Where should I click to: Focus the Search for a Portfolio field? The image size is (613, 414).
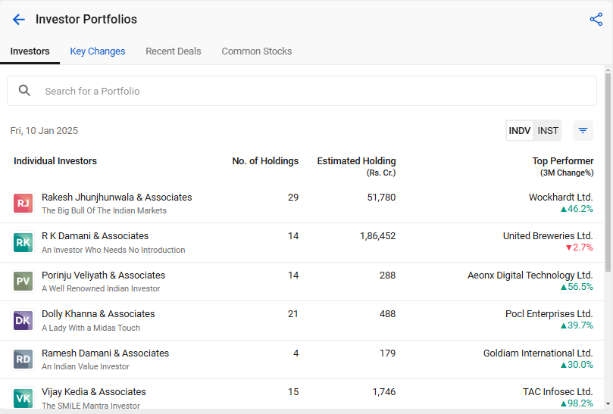(302, 91)
